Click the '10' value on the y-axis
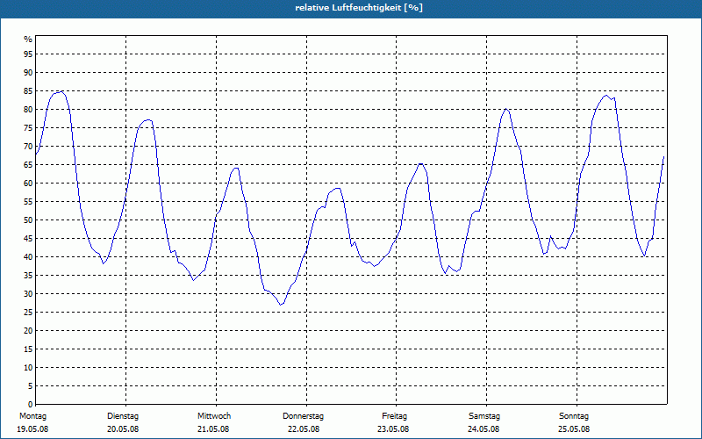702x439 pixels. (x=28, y=368)
